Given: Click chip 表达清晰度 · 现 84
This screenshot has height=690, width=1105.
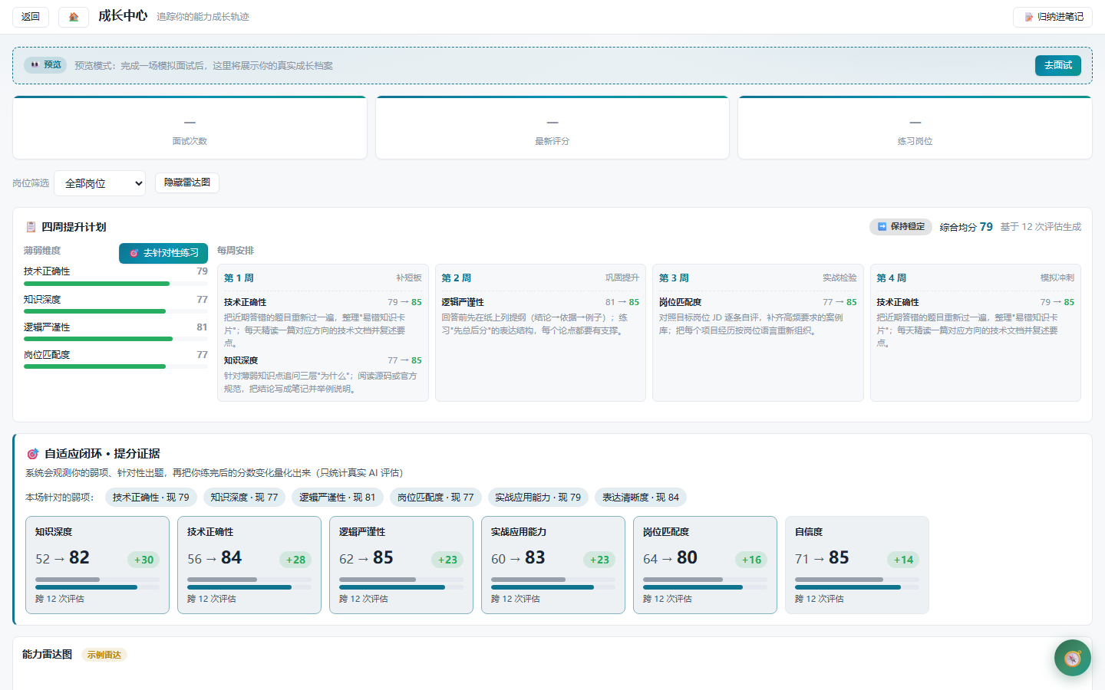Looking at the screenshot, I should [x=641, y=498].
